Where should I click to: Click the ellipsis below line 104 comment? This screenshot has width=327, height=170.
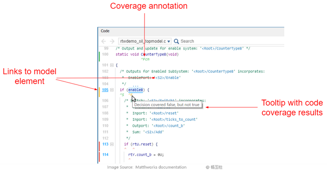(x=135, y=86)
